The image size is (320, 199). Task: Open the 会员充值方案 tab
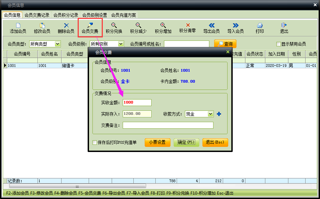point(123,15)
